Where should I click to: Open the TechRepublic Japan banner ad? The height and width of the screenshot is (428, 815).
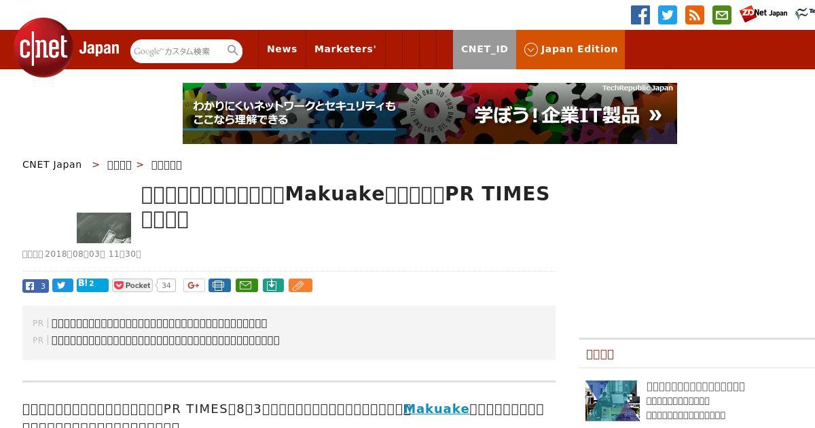click(x=430, y=113)
